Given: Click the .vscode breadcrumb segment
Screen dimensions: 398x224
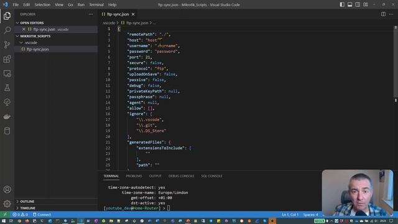Looking at the screenshot, I should tap(109, 23).
